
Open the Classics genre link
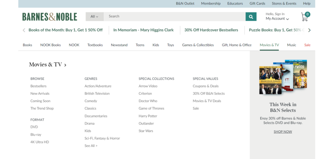pyautogui.click(x=90, y=108)
